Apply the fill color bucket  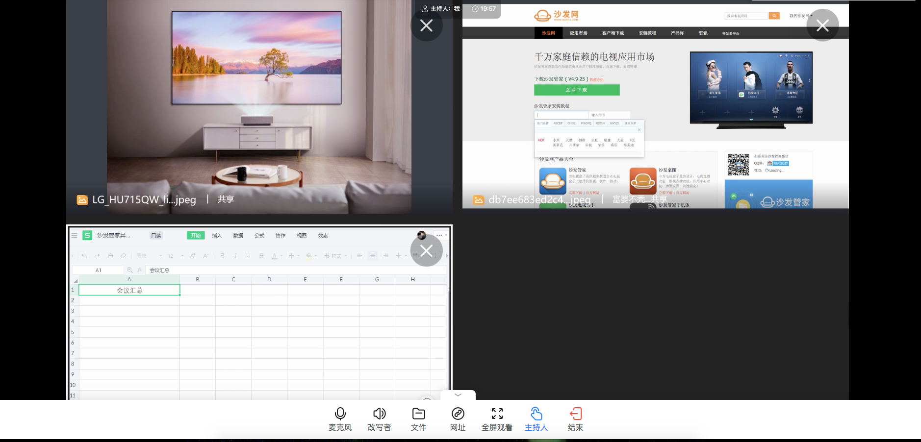pos(309,256)
